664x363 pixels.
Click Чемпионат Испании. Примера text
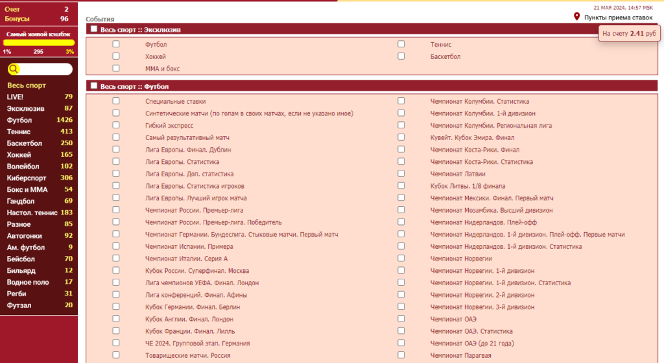pos(189,247)
